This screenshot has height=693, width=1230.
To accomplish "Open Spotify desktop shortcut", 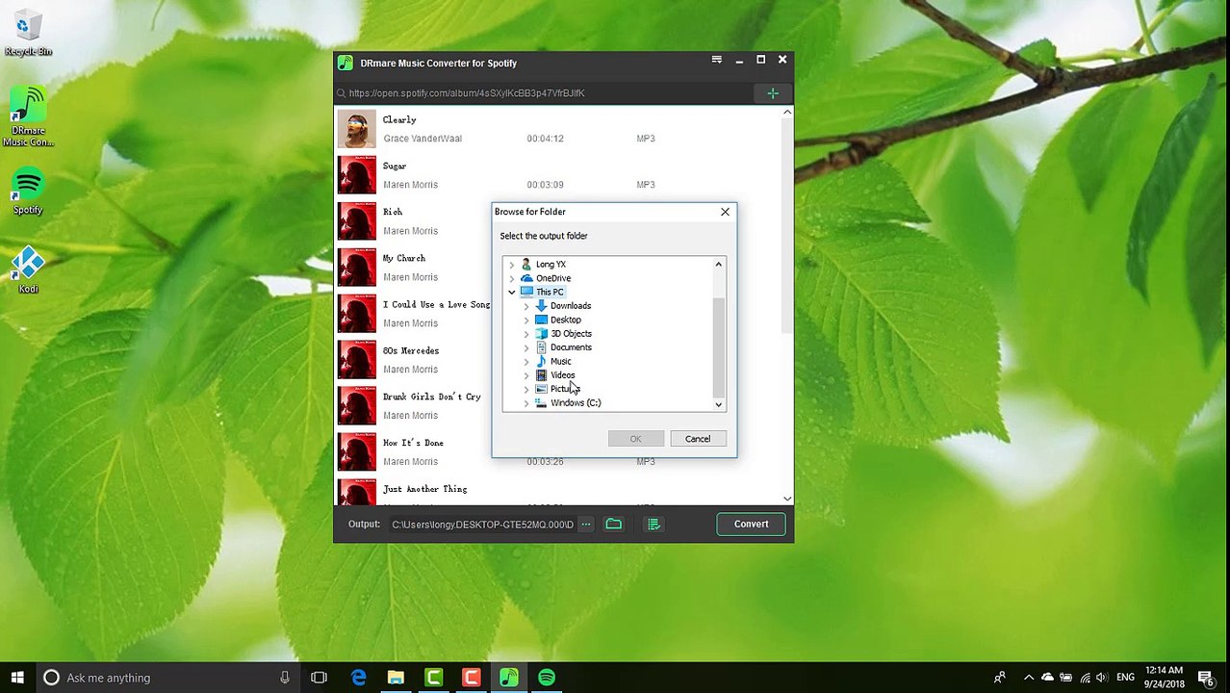I will (x=28, y=192).
